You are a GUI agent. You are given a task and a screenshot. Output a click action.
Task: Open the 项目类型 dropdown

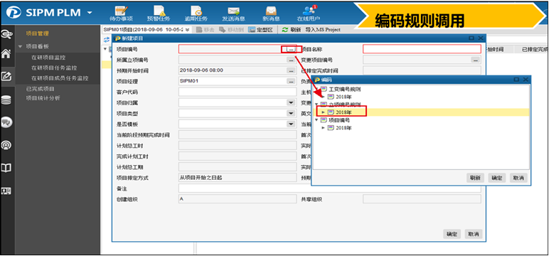tap(291, 113)
